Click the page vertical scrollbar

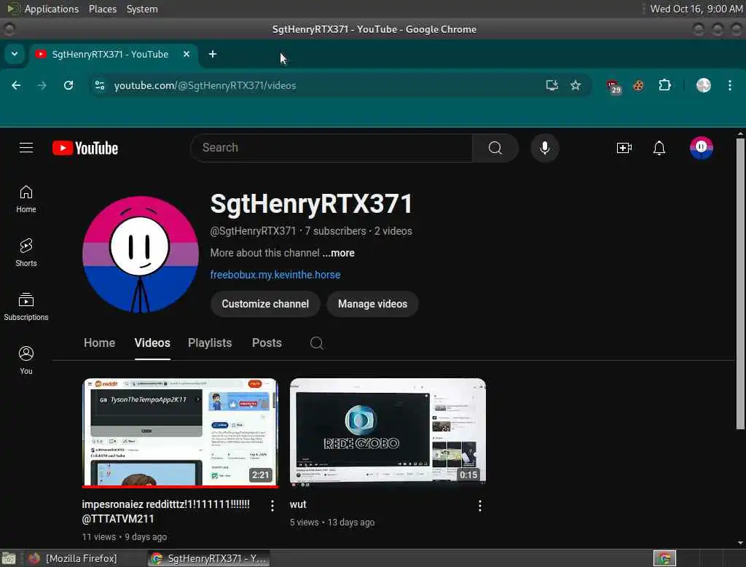point(740,284)
